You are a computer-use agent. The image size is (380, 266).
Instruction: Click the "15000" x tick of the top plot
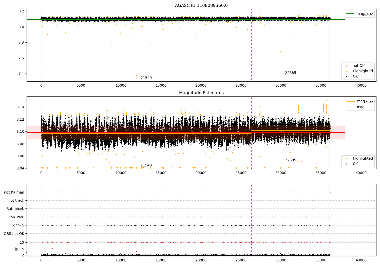point(161,86)
